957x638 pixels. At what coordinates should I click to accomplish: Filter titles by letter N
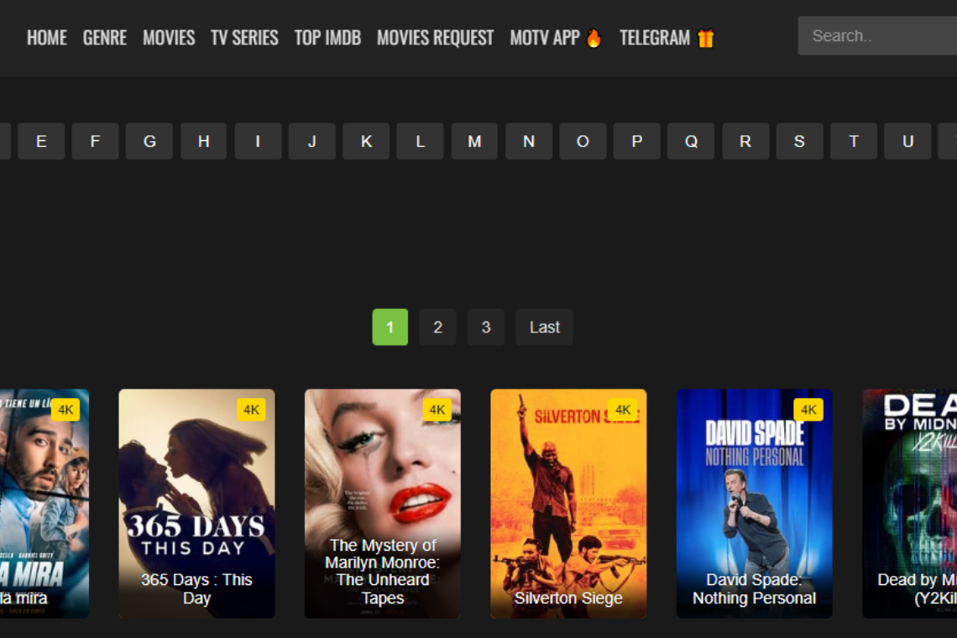pos(529,141)
